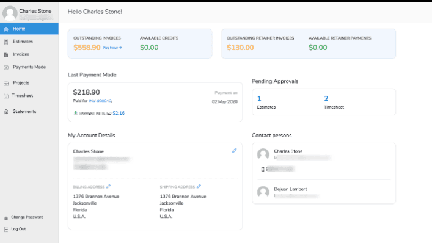Open the Home menu item
Viewport: 432px width, 243px height.
click(x=29, y=29)
